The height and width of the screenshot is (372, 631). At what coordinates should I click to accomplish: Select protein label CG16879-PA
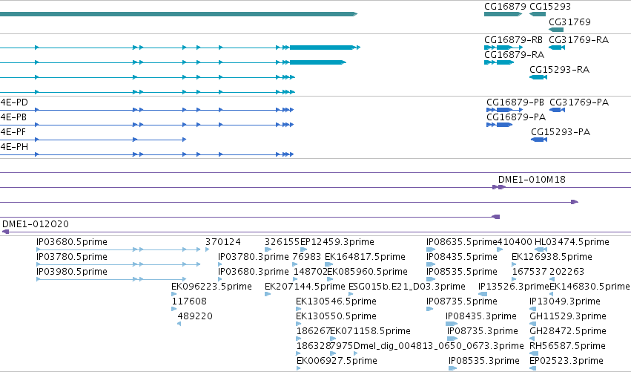[x=516, y=117]
